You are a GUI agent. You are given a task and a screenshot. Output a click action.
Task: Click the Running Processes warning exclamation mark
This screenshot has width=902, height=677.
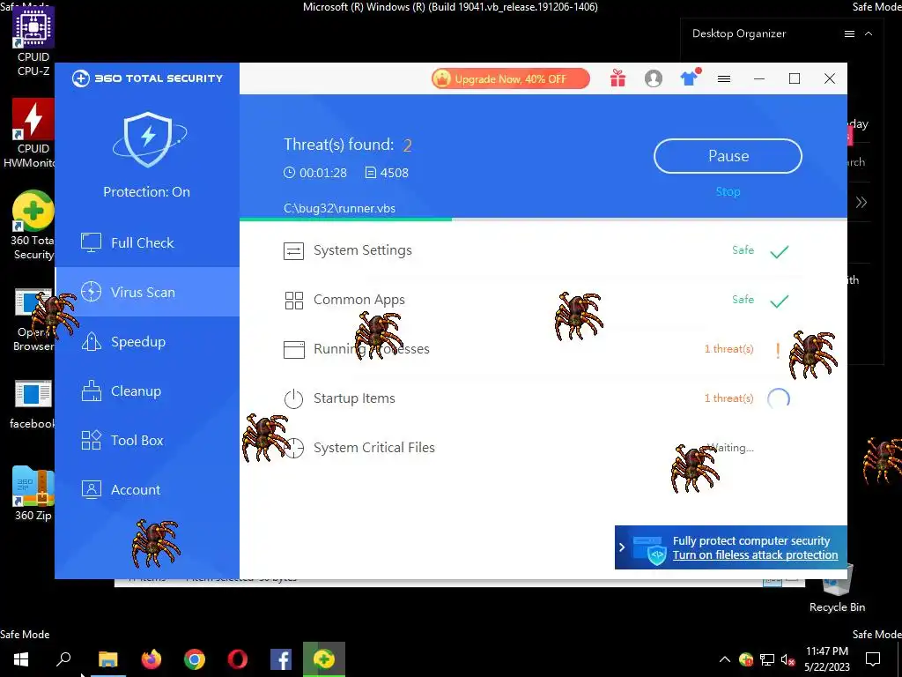[x=778, y=350]
